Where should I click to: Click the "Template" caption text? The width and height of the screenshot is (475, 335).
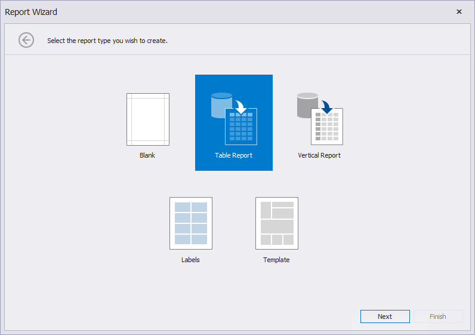pos(276,260)
